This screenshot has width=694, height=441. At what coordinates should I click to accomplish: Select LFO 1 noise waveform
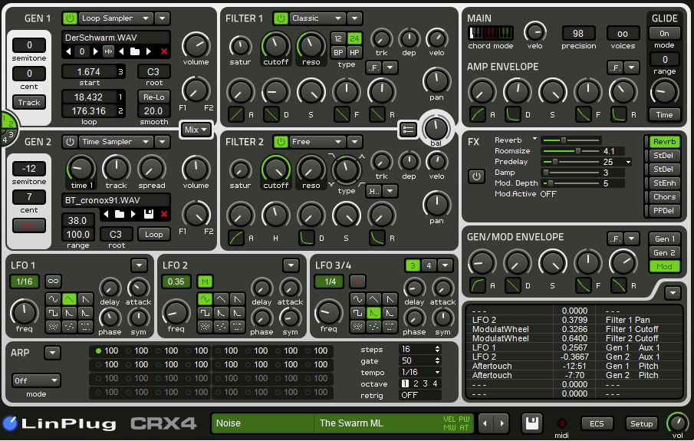(x=53, y=327)
